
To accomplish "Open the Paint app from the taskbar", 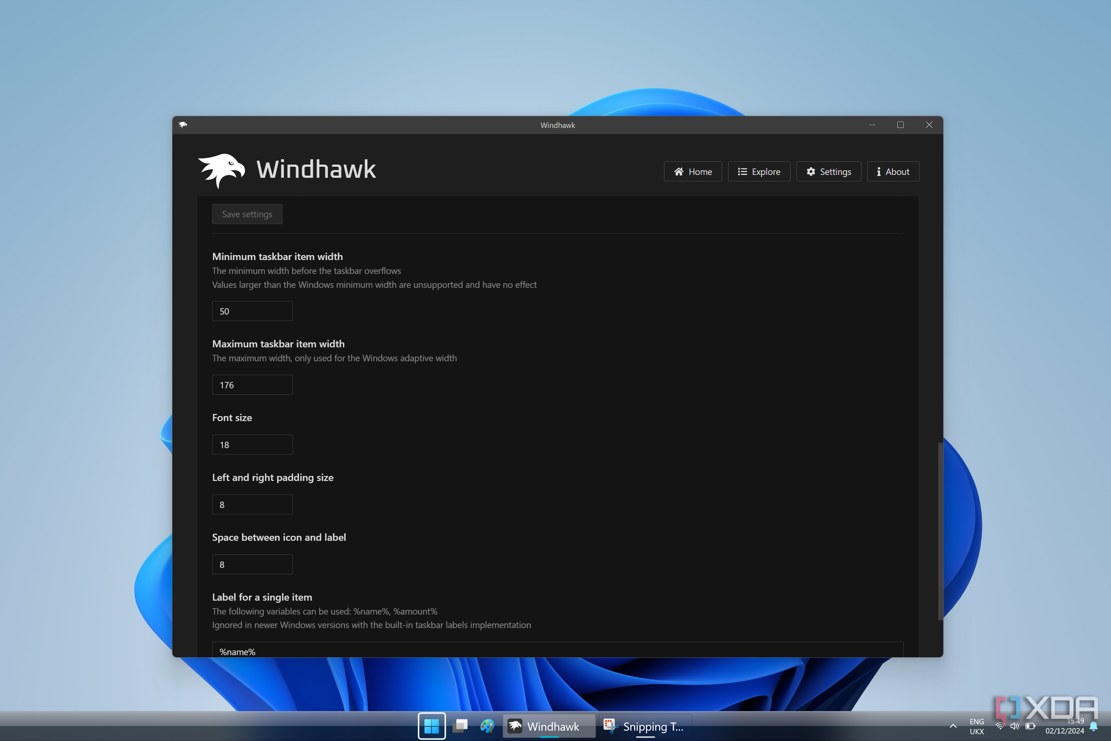I will click(x=487, y=726).
